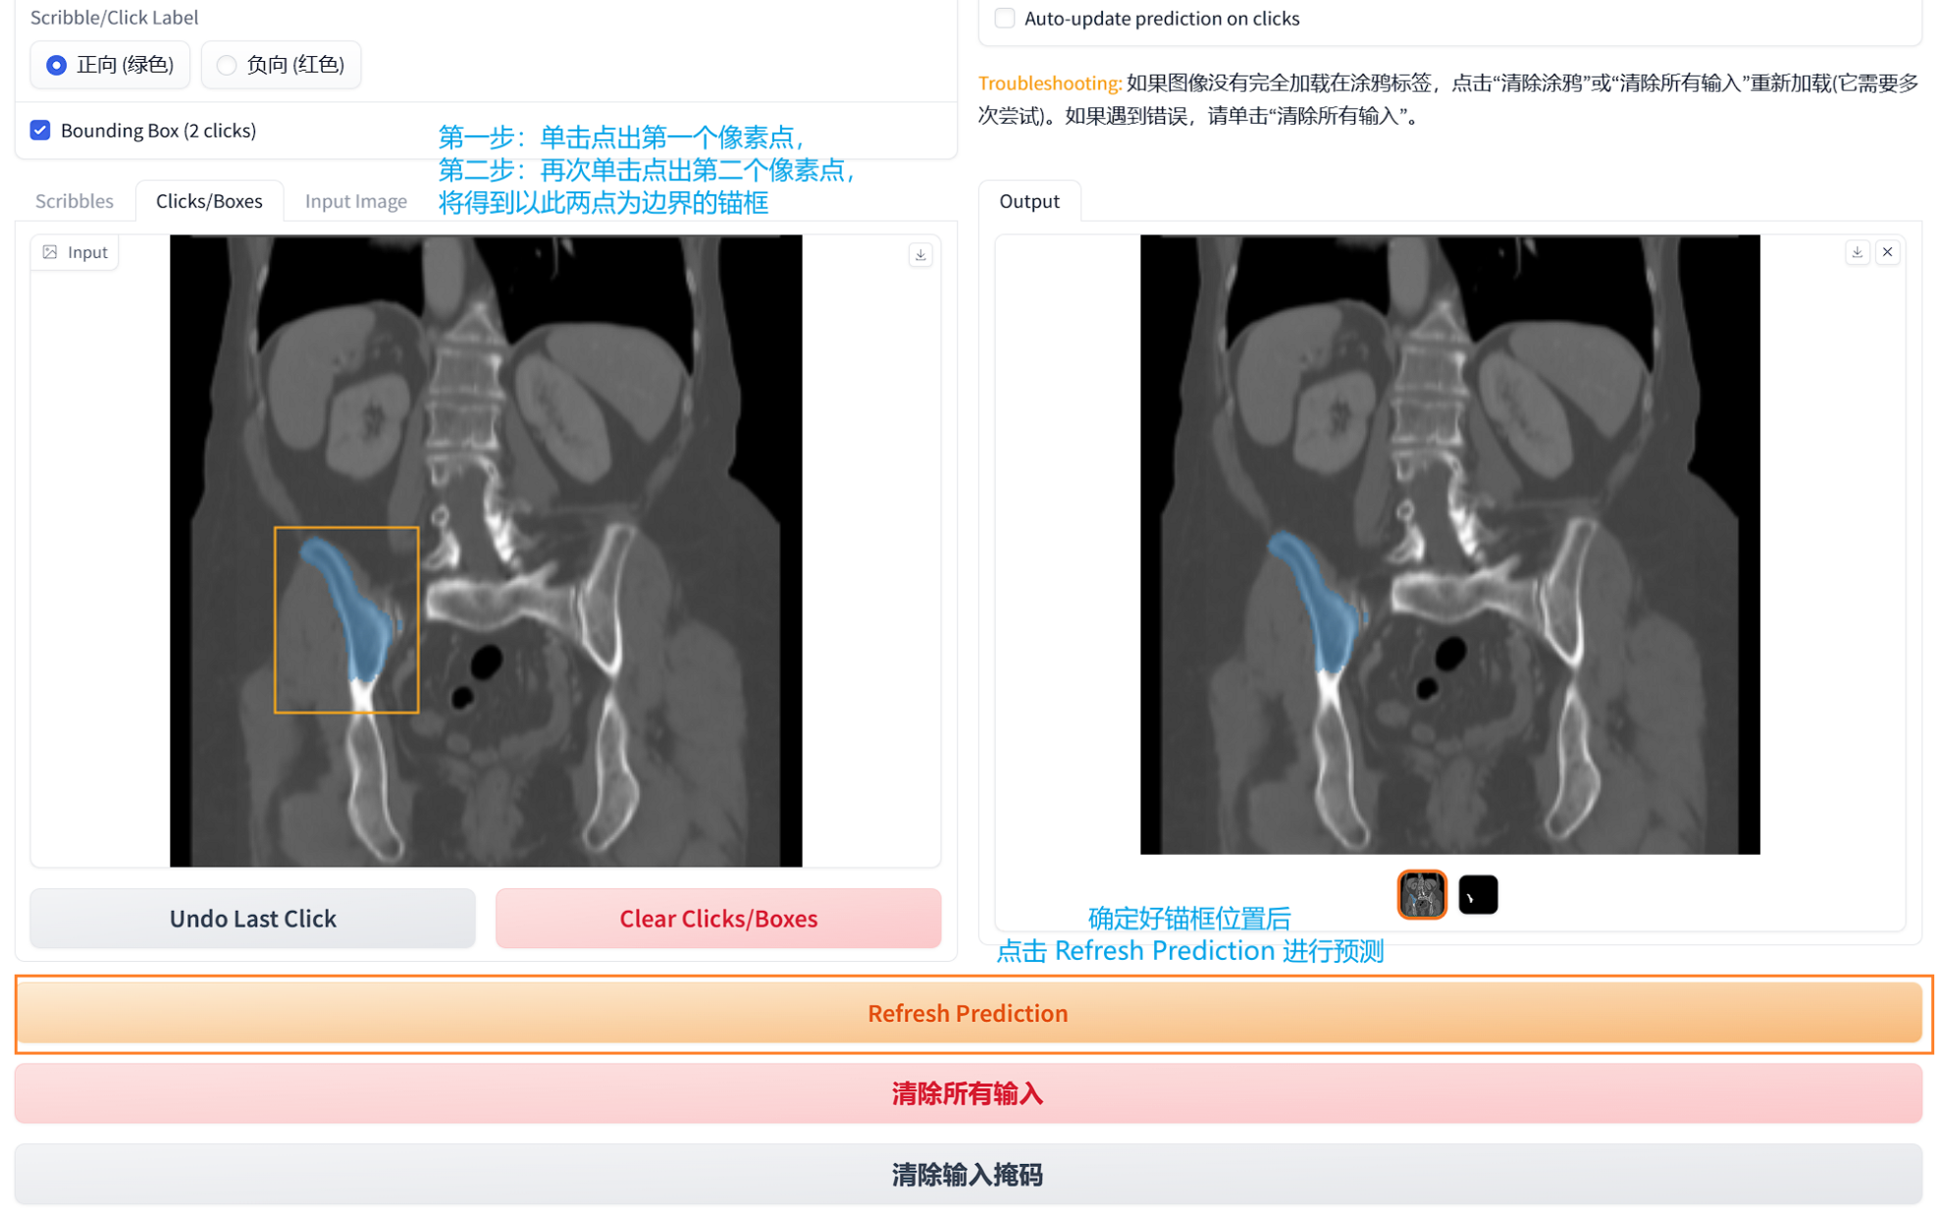Viewport: 1943px width, 1218px height.
Task: Switch to the Scribbles tab
Action: point(75,201)
